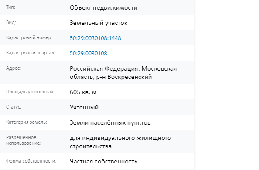Click the 'Земельный участок' value text
The image size is (259, 170).
click(99, 23)
